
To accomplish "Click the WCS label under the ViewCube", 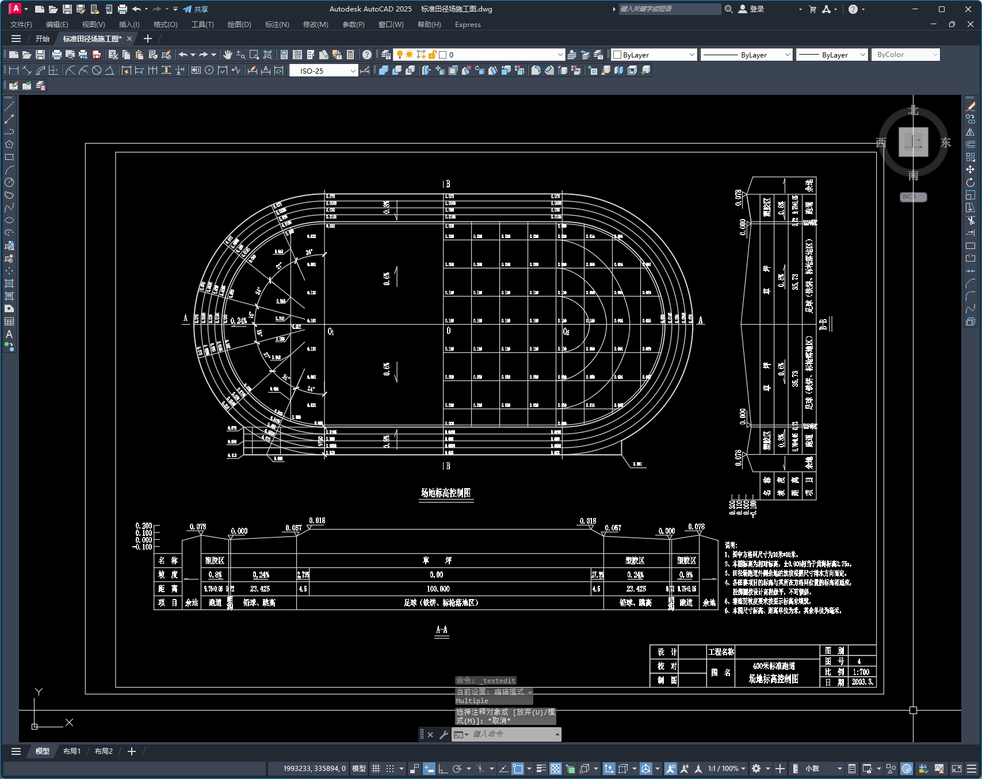I will tap(913, 197).
